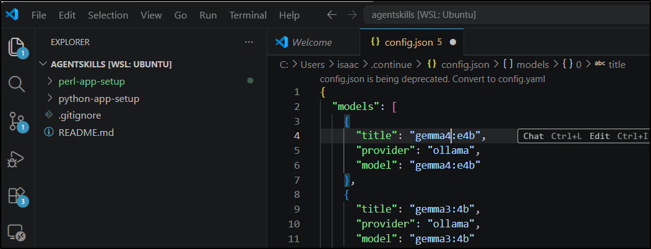Open the .gitignore file
The image size is (651, 249).
coord(79,115)
